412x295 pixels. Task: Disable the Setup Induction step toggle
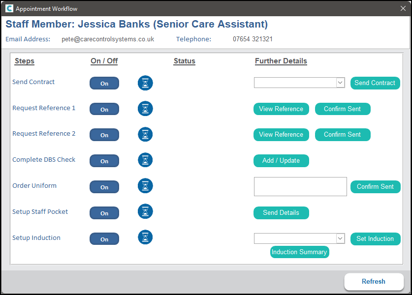[104, 239]
